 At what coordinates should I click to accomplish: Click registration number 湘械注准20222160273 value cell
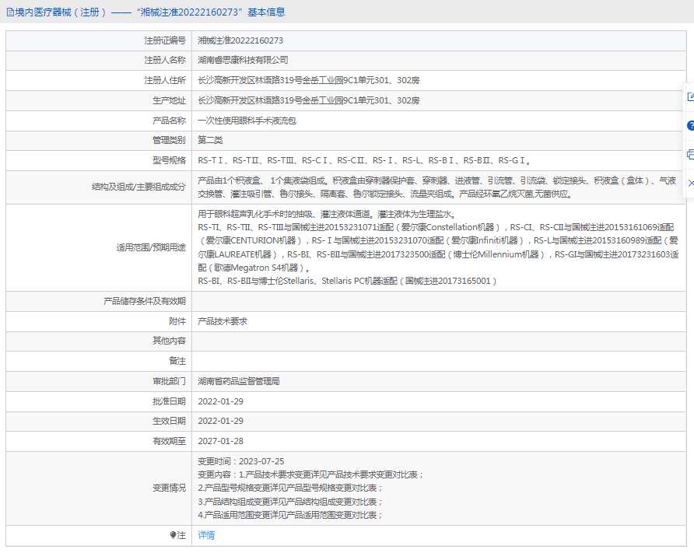240,40
